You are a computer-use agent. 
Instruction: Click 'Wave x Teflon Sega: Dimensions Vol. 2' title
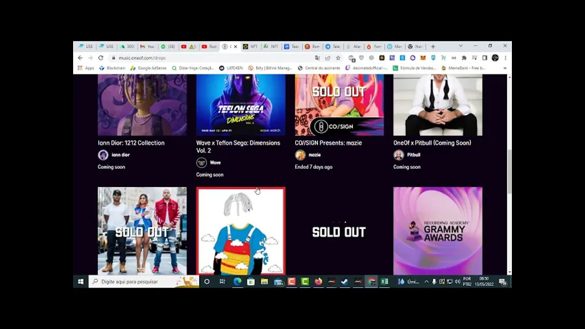click(x=238, y=147)
